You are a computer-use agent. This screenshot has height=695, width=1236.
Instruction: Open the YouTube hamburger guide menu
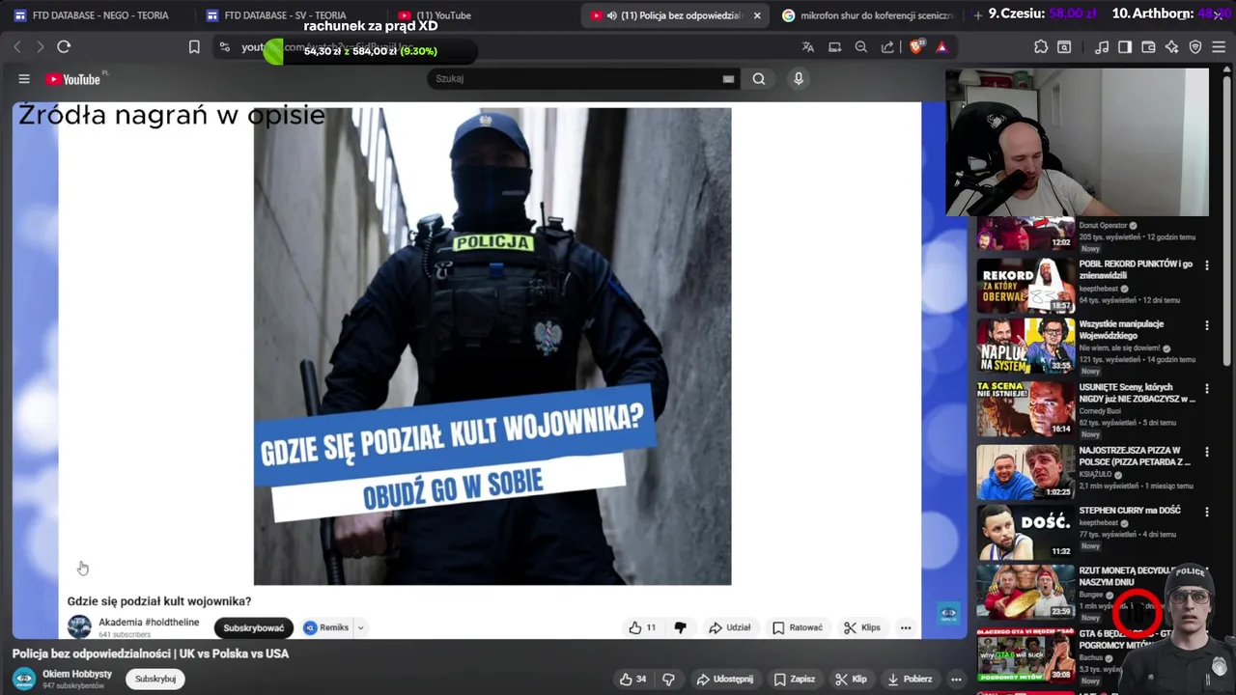click(x=24, y=79)
